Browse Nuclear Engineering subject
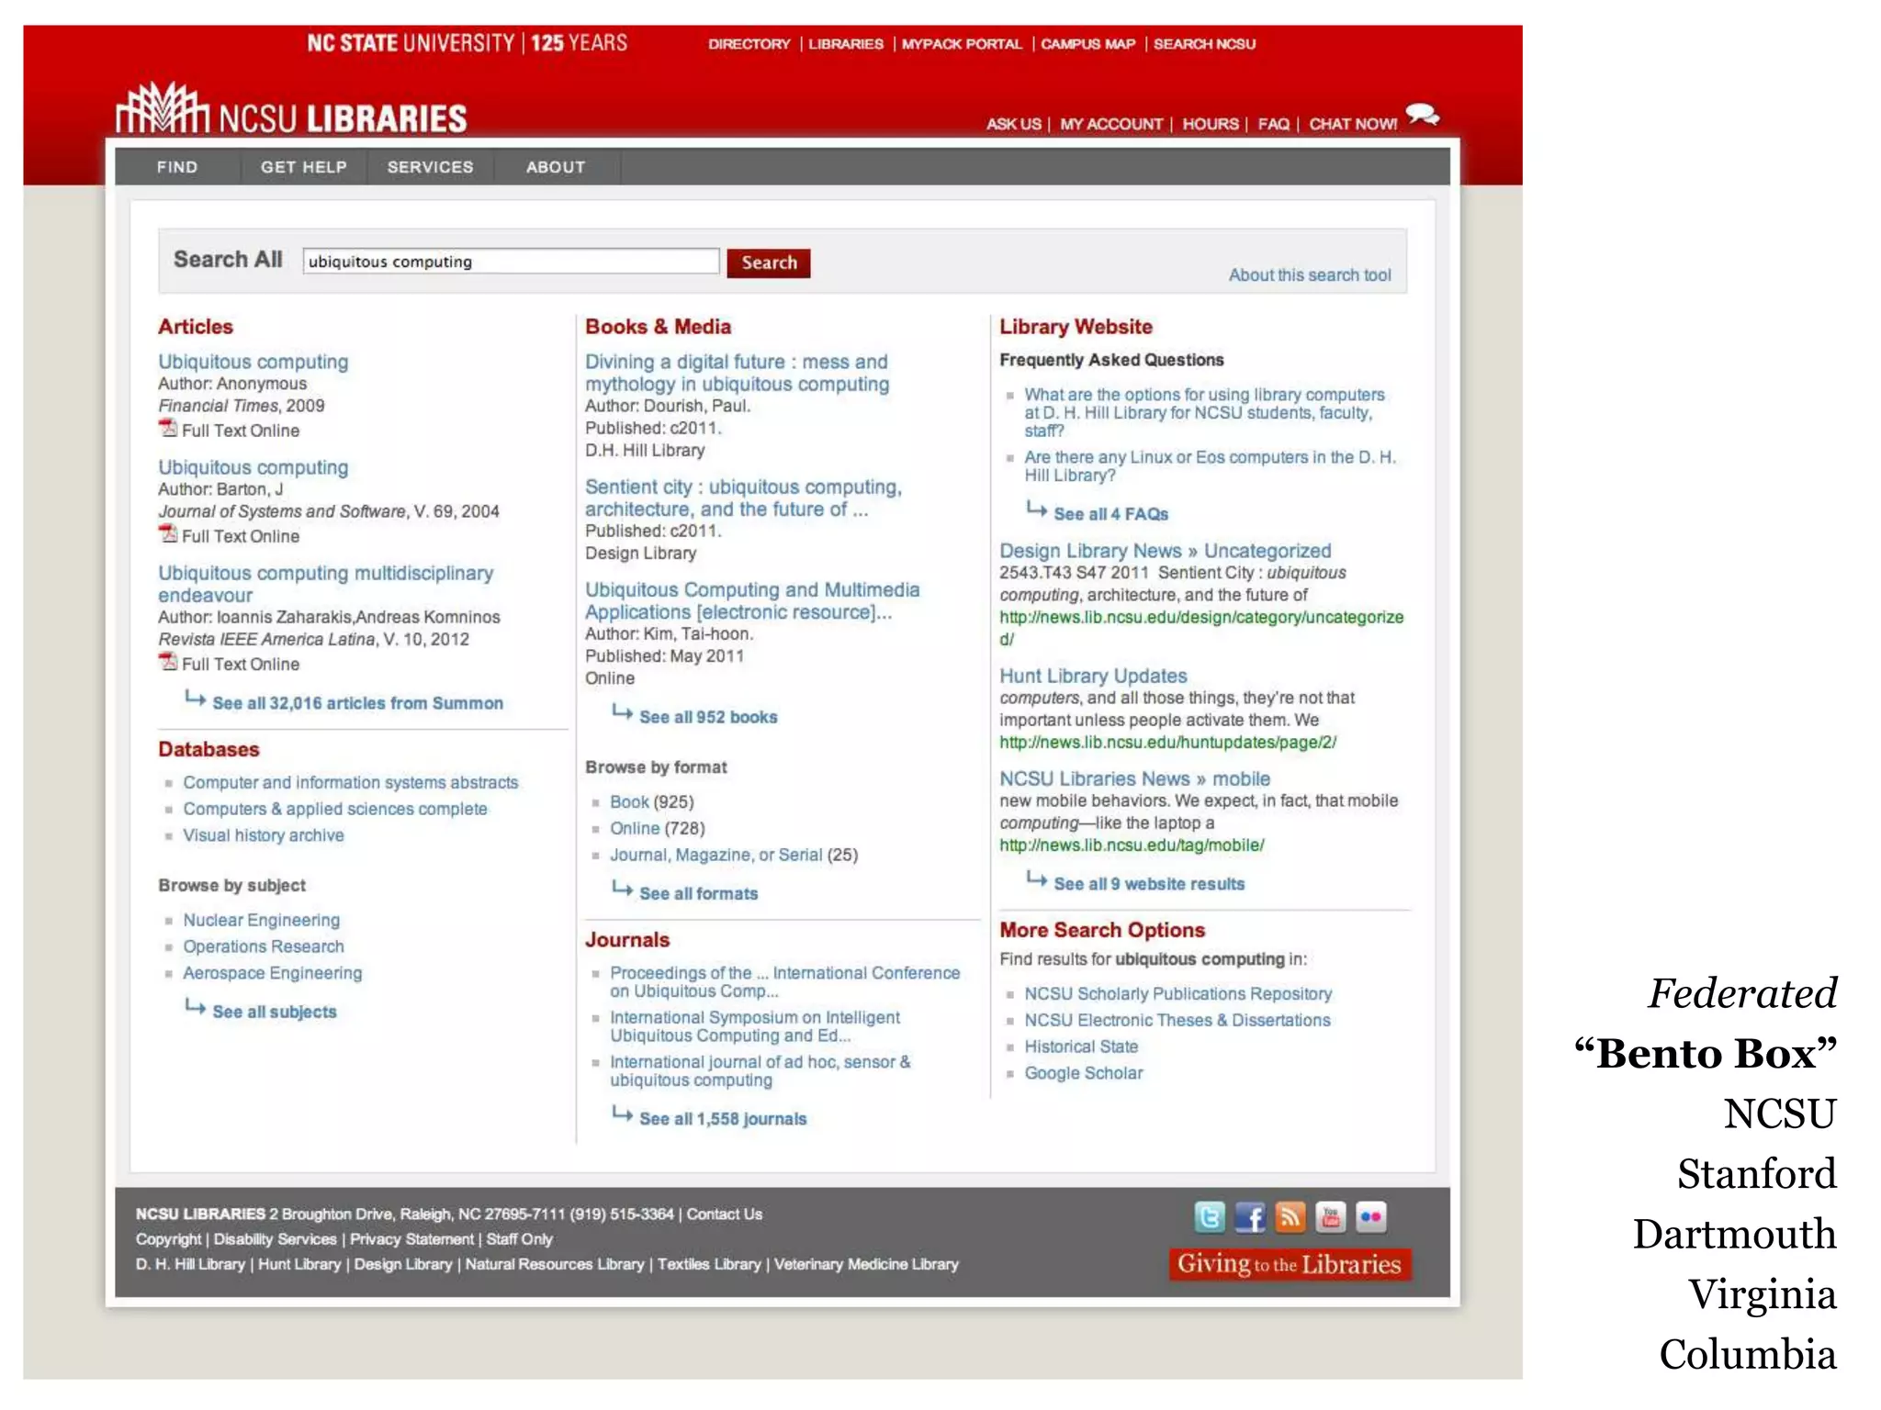 pyautogui.click(x=262, y=920)
